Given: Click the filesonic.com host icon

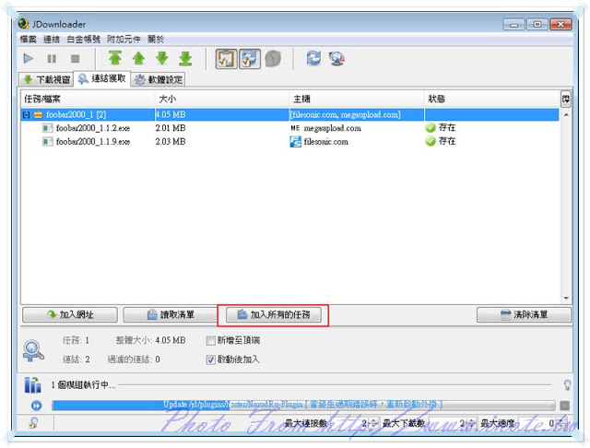Looking at the screenshot, I should [x=296, y=142].
